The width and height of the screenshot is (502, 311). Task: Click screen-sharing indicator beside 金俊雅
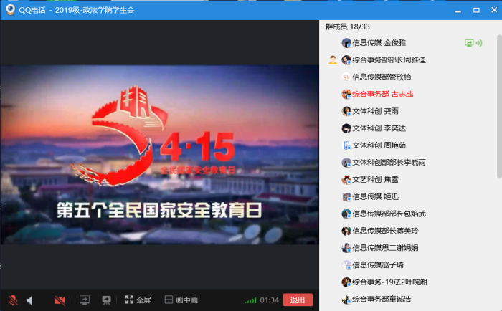click(x=469, y=43)
